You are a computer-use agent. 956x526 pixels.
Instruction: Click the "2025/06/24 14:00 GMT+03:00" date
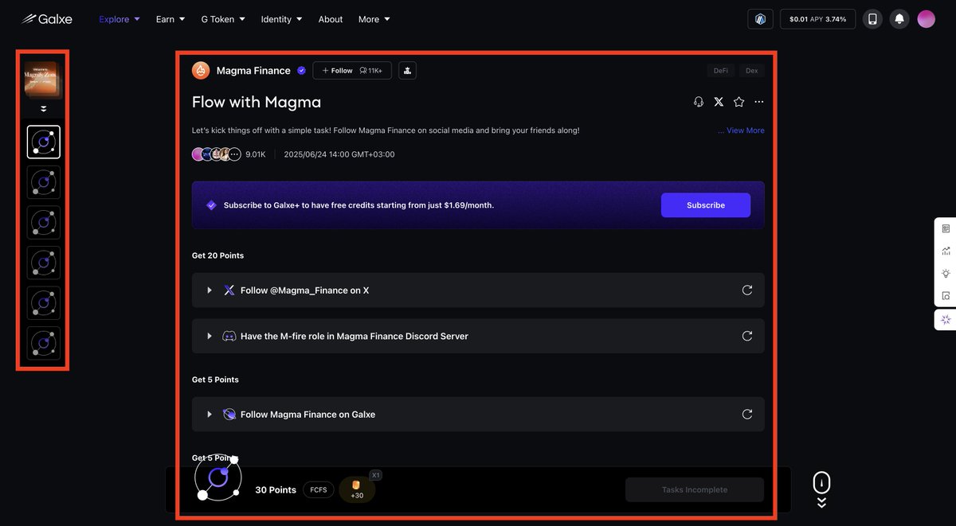339,154
